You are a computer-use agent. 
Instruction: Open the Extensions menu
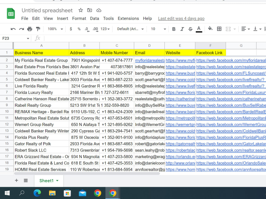tap(128, 19)
